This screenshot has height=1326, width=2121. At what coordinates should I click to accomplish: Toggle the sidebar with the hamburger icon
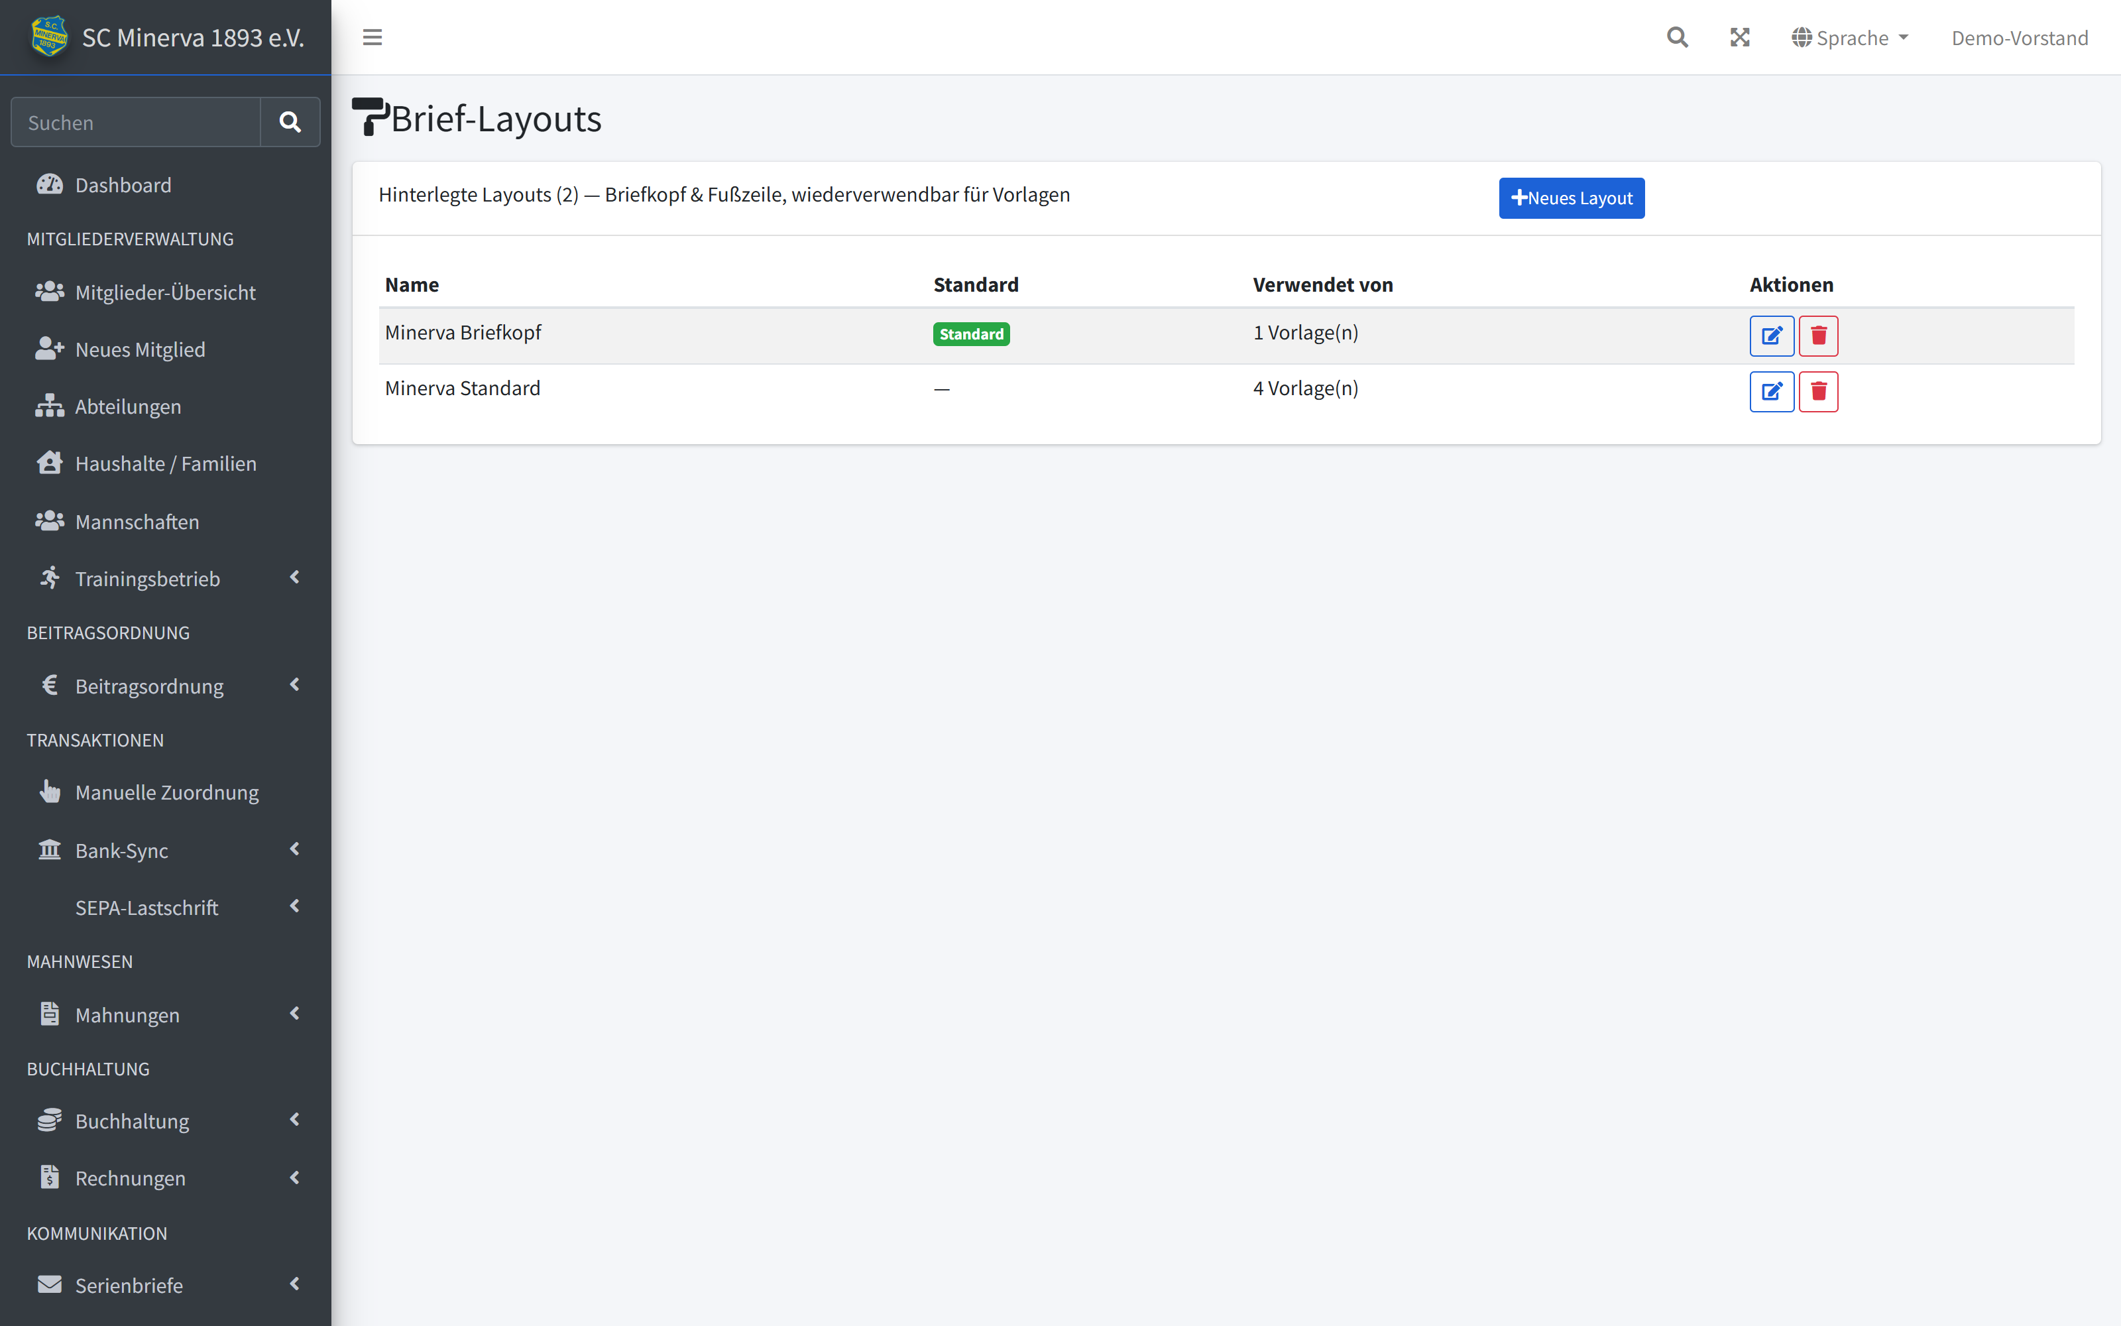tap(373, 38)
